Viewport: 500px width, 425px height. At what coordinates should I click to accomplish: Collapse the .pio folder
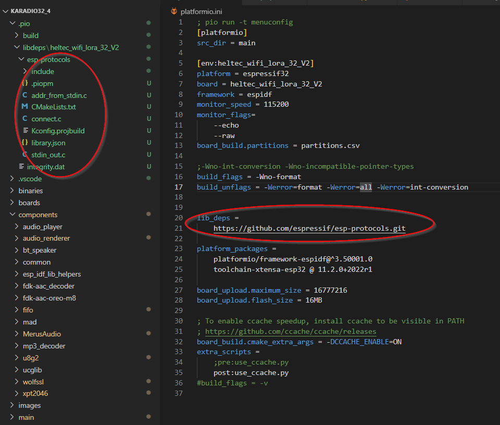[11, 23]
